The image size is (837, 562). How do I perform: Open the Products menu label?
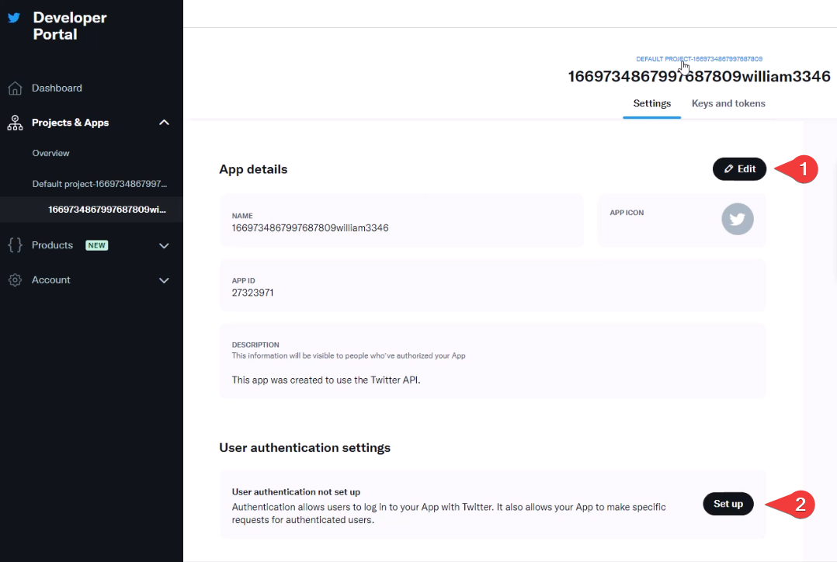tap(52, 245)
